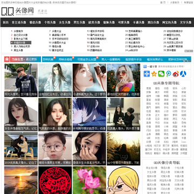Click 有事留言 link in the top-right corner
The width and height of the screenshot is (194, 194).
pos(188,3)
